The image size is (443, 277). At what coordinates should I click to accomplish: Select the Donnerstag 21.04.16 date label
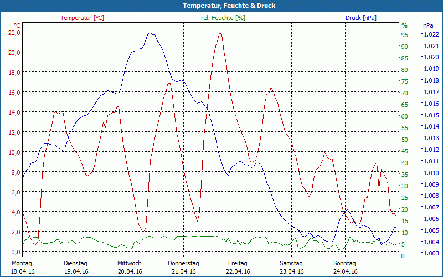click(x=183, y=267)
